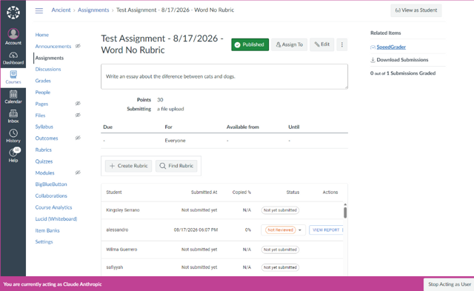Toggle the hamburger course menu

pyautogui.click(x=39, y=10)
